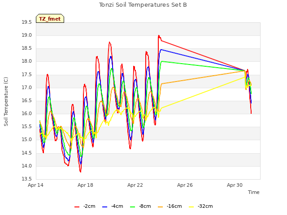287x215 pixels.
Task: Click the 14.5 y-axis tick label
Action: pos(27,153)
